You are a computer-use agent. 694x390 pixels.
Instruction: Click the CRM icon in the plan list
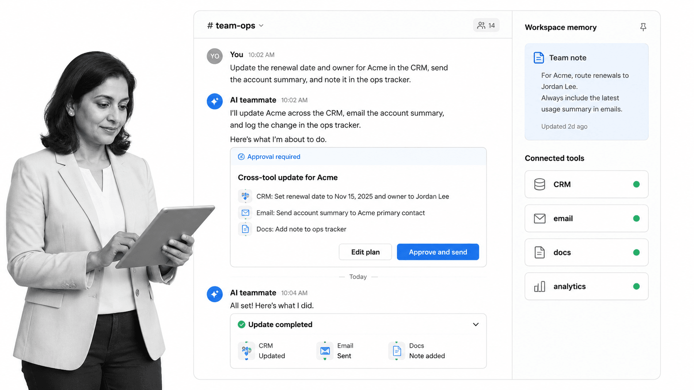pyautogui.click(x=245, y=196)
